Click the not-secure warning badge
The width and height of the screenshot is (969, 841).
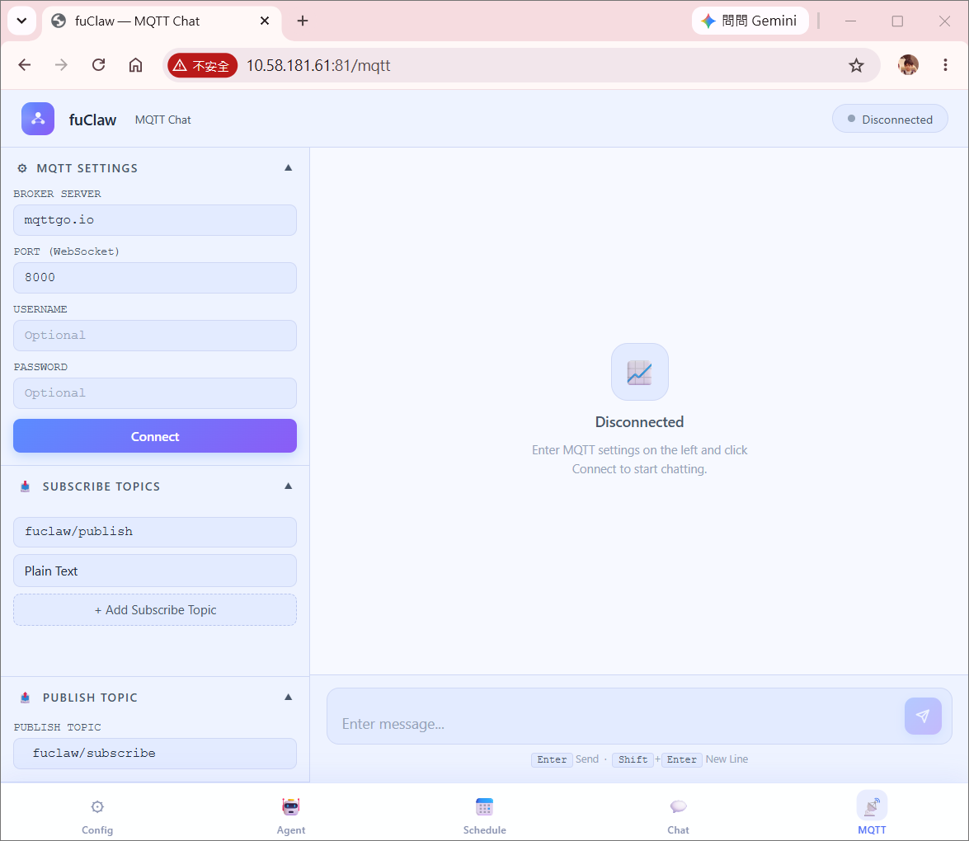pyautogui.click(x=202, y=65)
